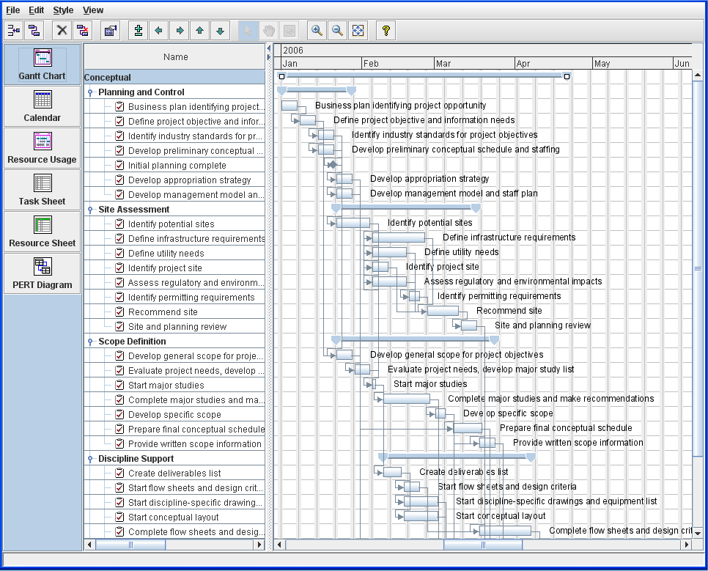
Task: Click the zoom in magnifier icon
Action: (317, 30)
